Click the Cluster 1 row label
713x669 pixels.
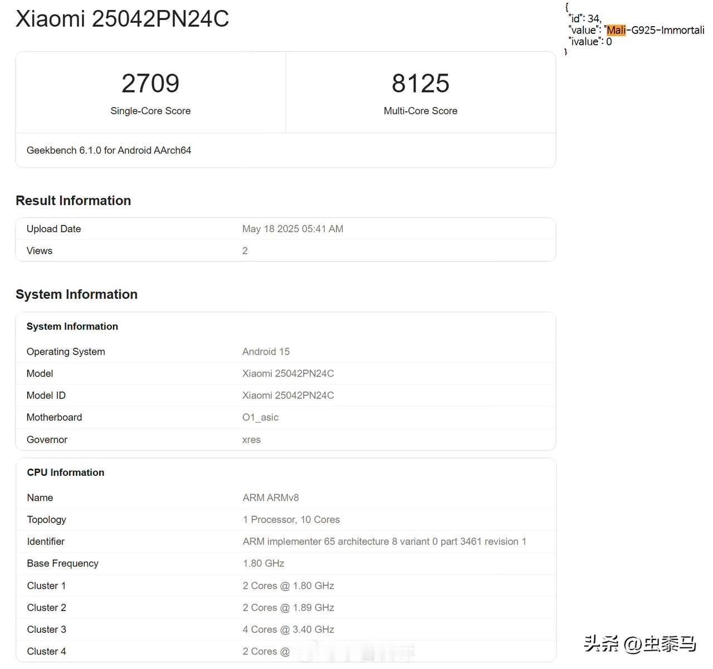coord(46,586)
